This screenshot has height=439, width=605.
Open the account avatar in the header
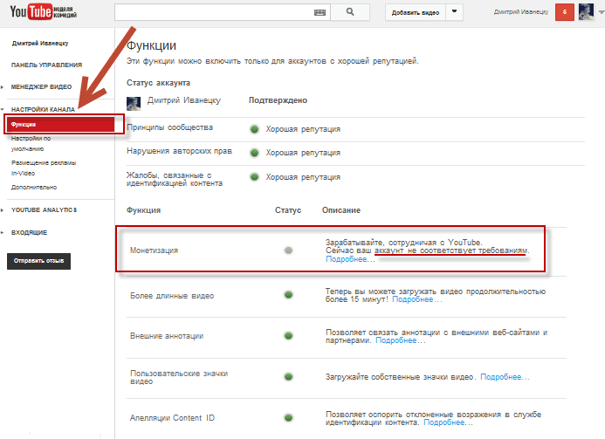586,12
